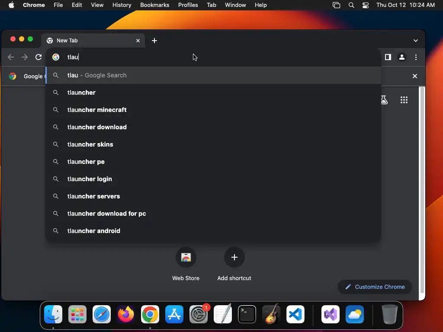
Task: Open the Edit menu
Action: click(77, 5)
